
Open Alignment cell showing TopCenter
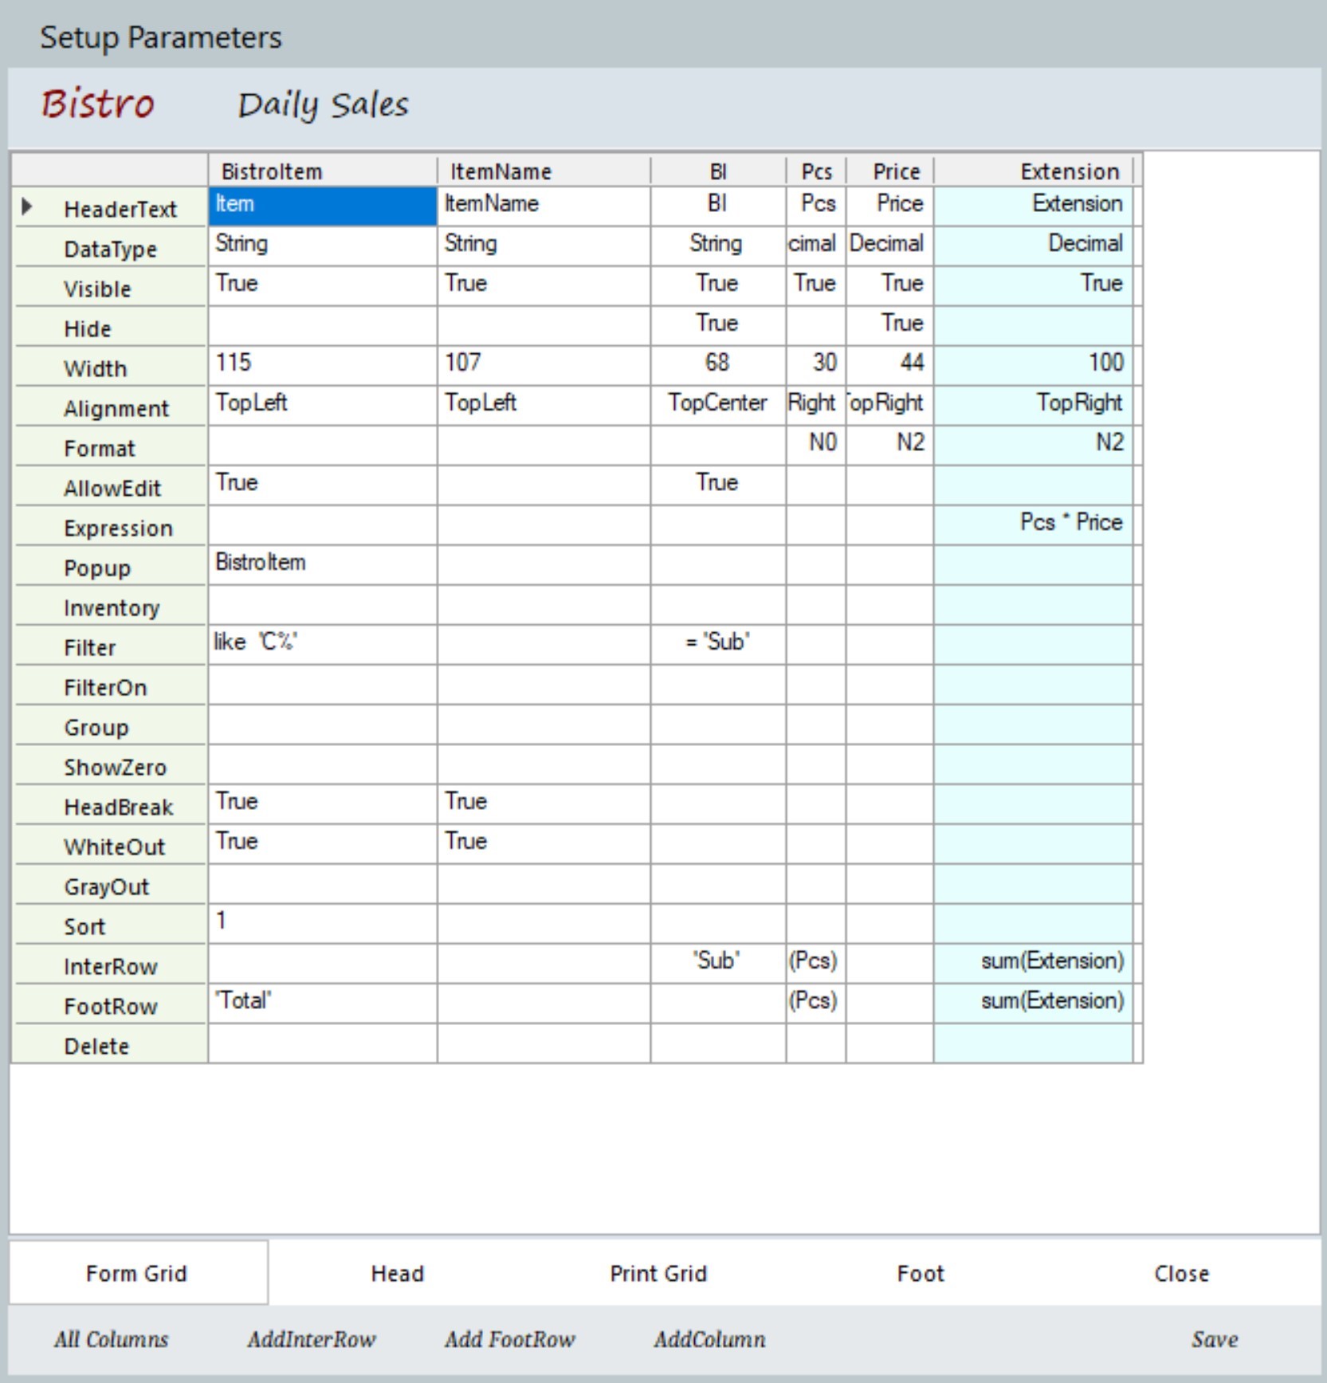point(717,404)
